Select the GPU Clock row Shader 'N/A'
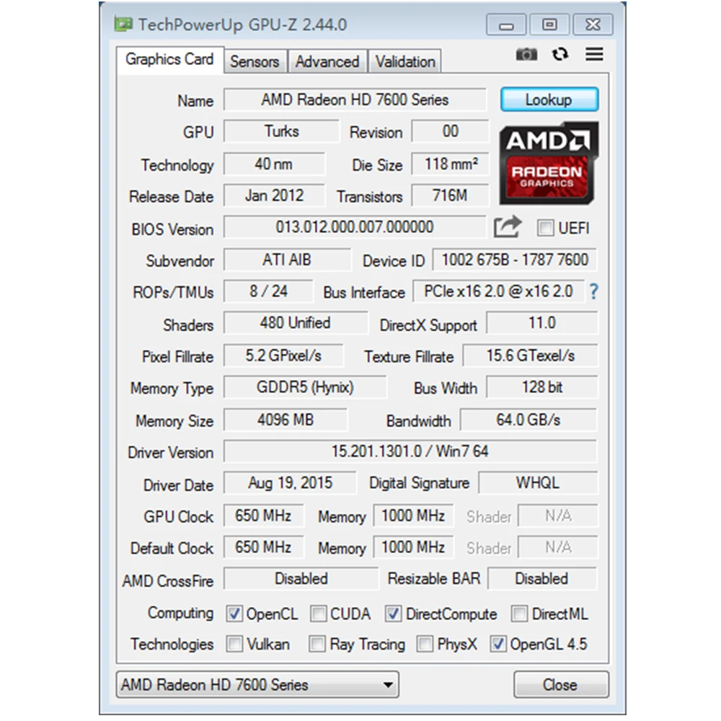Image resolution: width=721 pixels, height=721 pixels. tap(558, 516)
